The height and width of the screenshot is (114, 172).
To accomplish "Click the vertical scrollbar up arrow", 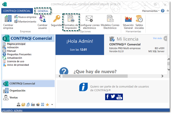I will 169,59.
